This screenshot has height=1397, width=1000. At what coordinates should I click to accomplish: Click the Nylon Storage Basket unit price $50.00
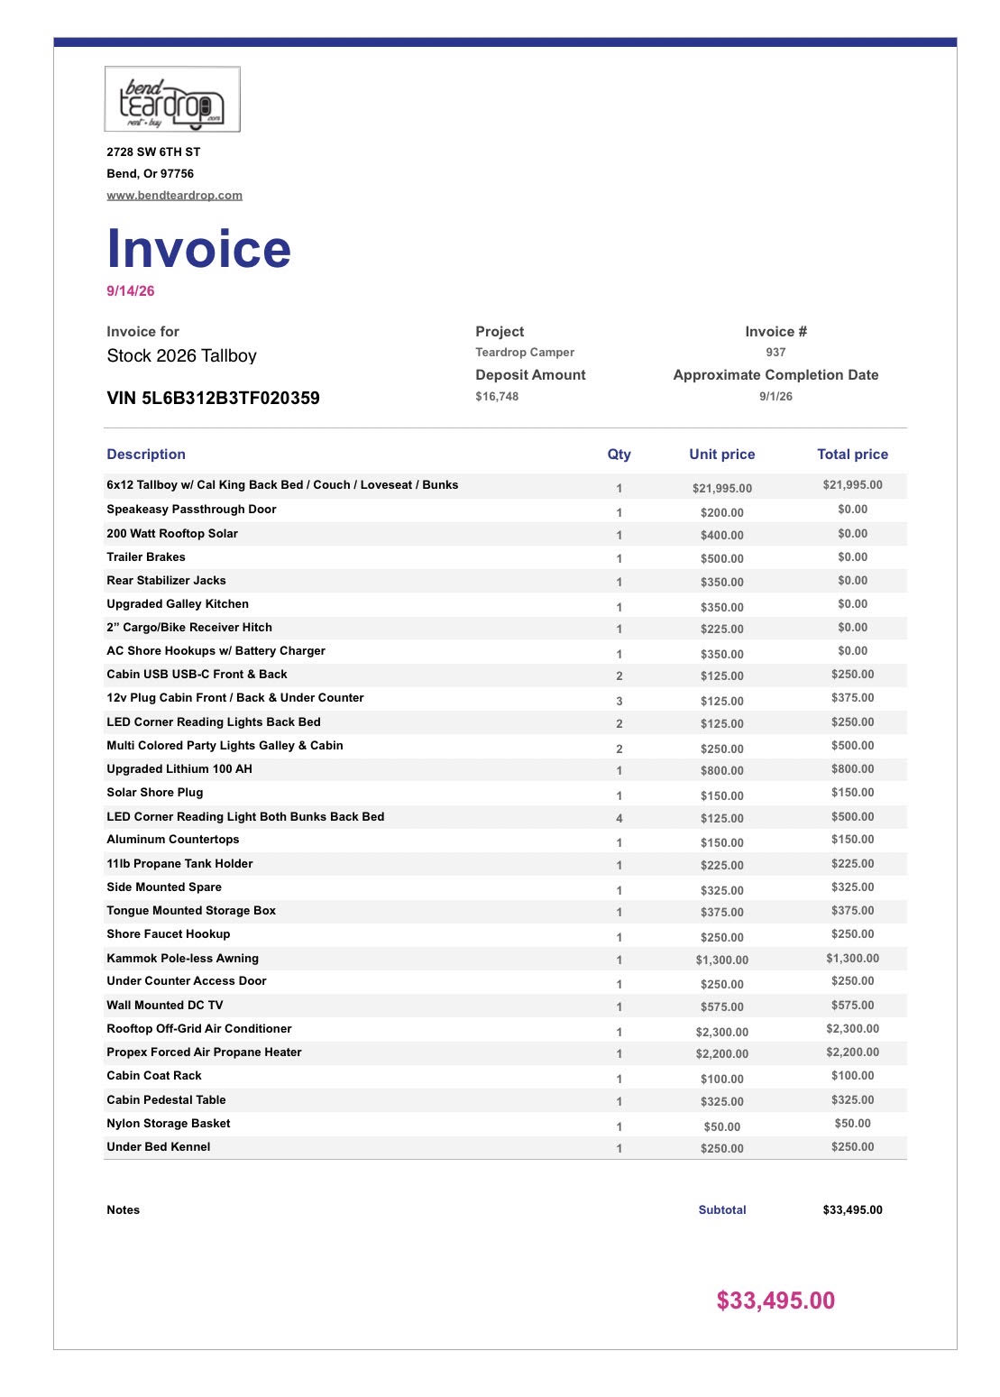click(x=722, y=1126)
